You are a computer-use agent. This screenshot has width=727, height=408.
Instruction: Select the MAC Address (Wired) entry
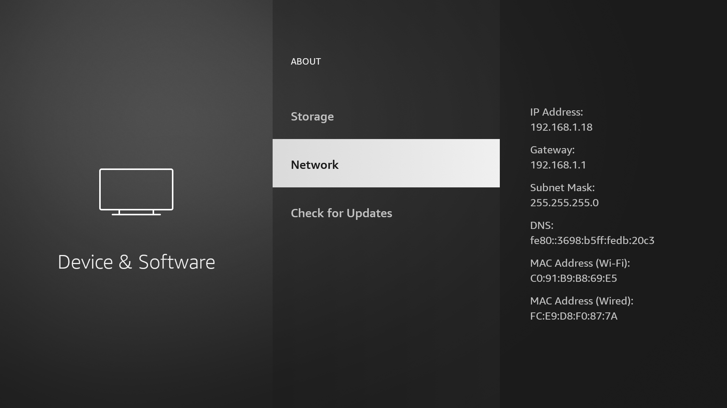click(x=574, y=316)
